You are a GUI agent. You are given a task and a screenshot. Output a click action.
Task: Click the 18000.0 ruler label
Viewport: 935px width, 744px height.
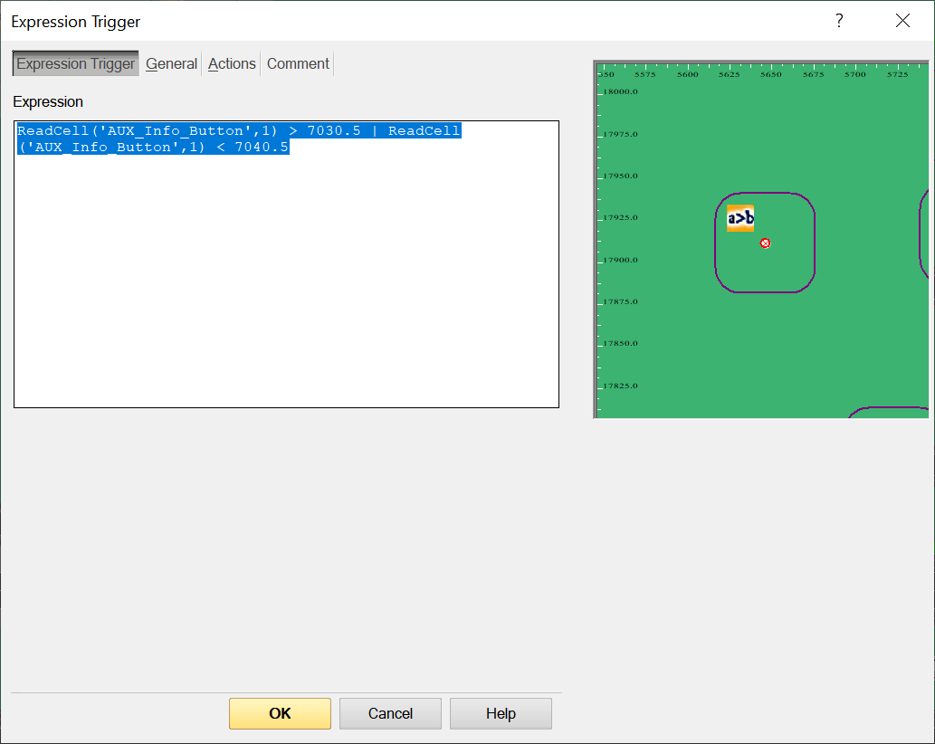(620, 91)
